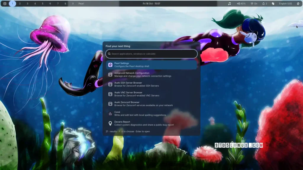The image size is (303, 170).
Task: Switch to workspace 3
Action: (x=28, y=4)
